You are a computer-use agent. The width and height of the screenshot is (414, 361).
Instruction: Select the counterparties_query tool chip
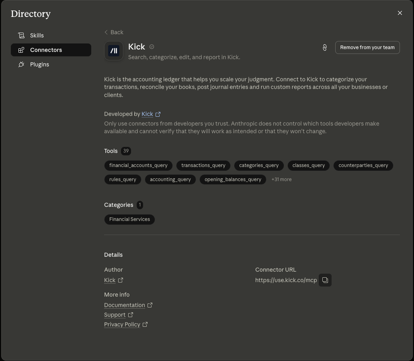(363, 165)
